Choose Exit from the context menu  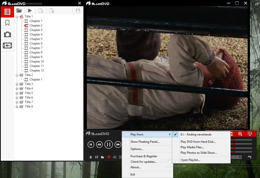click(147, 174)
